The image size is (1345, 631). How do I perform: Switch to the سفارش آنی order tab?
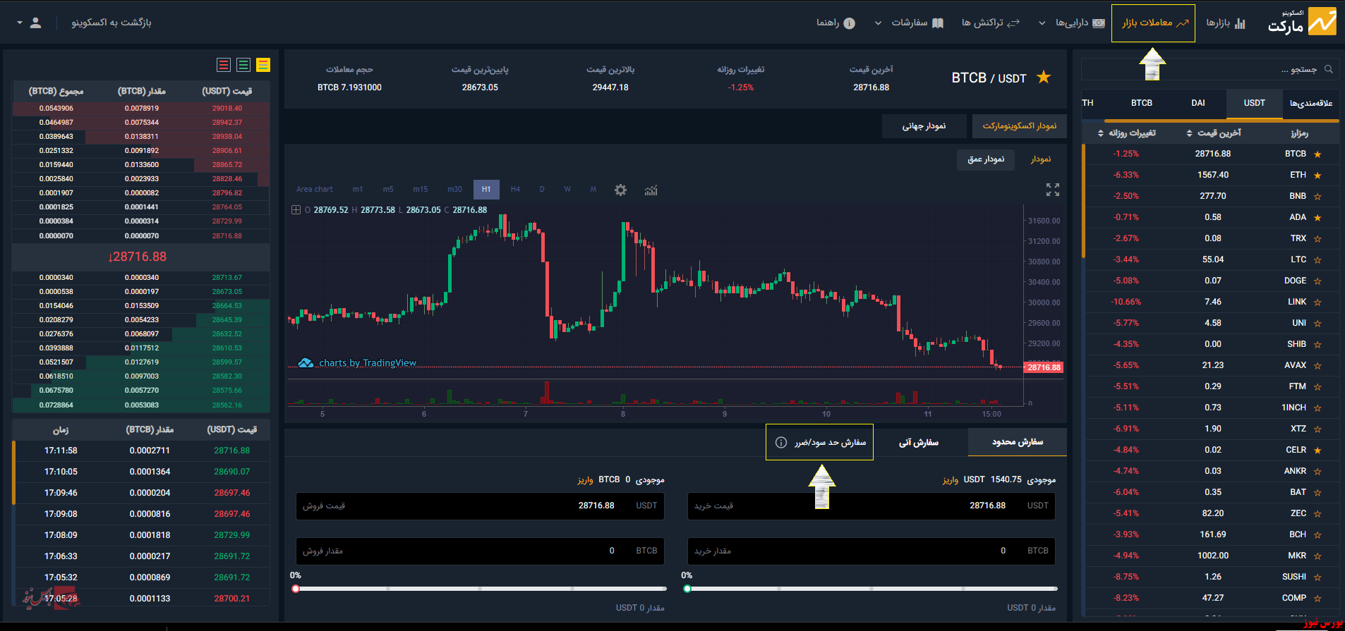click(x=918, y=443)
